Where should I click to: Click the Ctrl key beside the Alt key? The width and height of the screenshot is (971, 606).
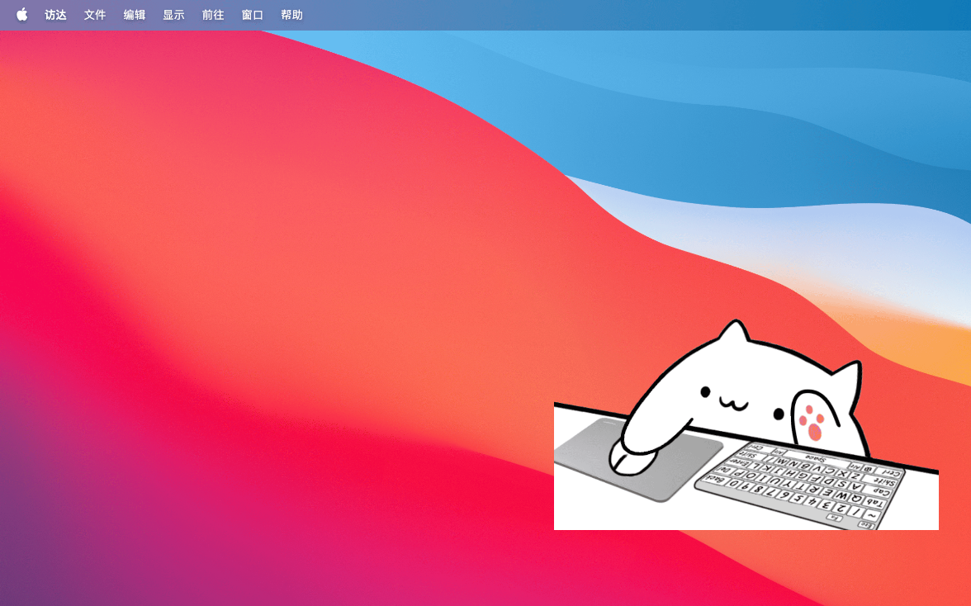[892, 471]
